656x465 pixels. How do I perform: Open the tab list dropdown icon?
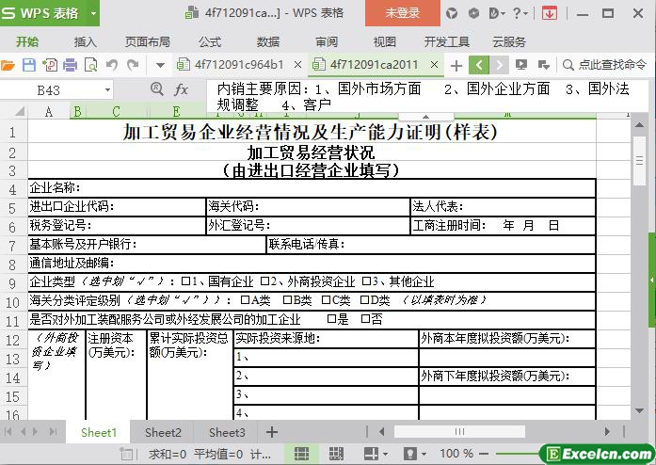click(543, 65)
